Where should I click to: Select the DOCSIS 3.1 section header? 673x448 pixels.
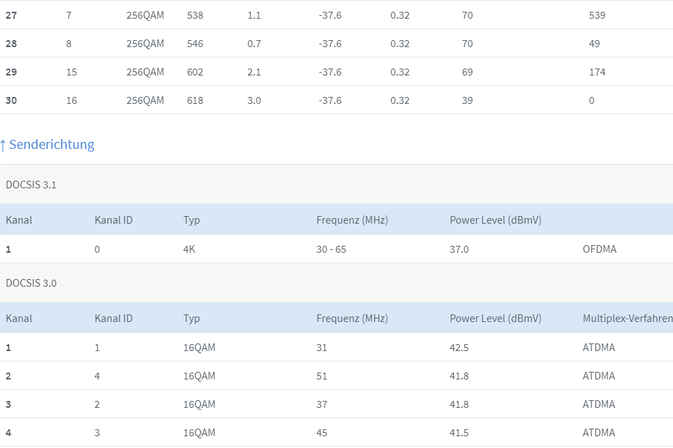[337, 184]
